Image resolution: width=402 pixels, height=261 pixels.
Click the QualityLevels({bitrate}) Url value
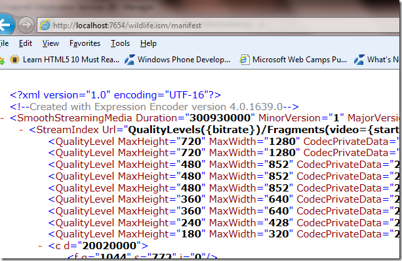pyautogui.click(x=264, y=130)
